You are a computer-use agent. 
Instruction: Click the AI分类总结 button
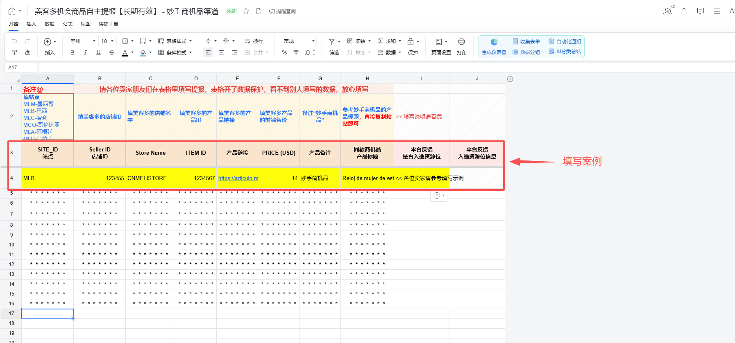click(565, 52)
